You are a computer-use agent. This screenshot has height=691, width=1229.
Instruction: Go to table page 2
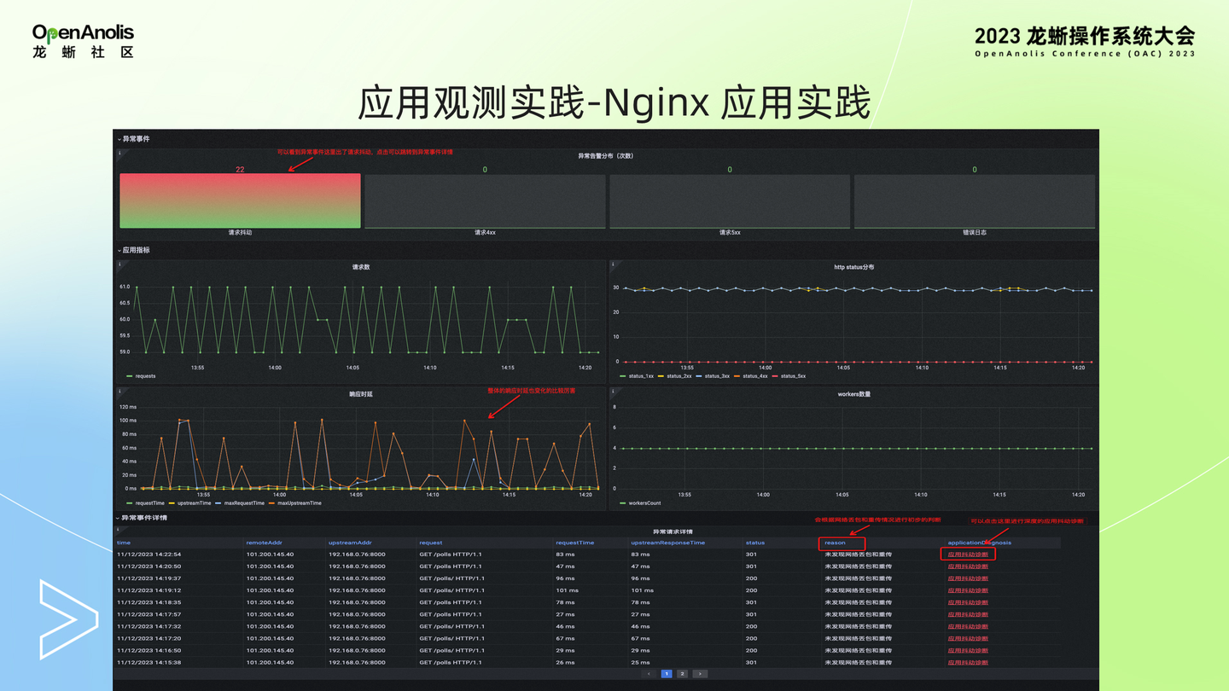coord(682,674)
